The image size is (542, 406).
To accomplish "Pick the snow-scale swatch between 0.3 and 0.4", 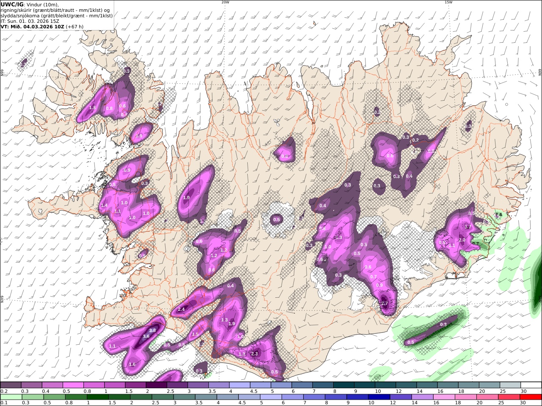I will (32, 385).
